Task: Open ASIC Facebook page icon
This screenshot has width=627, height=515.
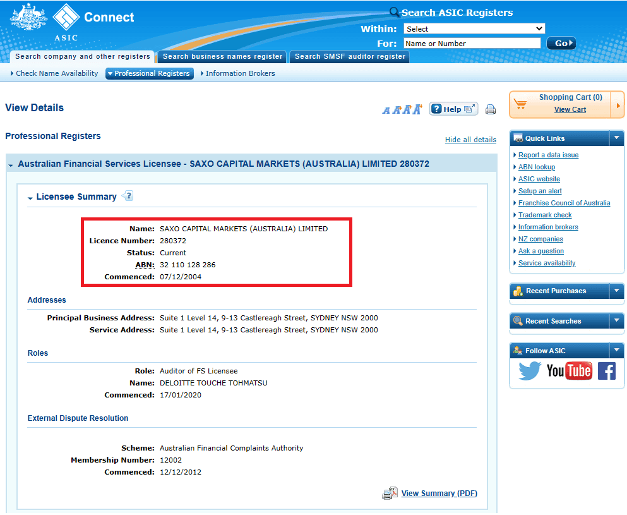Action: click(x=607, y=371)
